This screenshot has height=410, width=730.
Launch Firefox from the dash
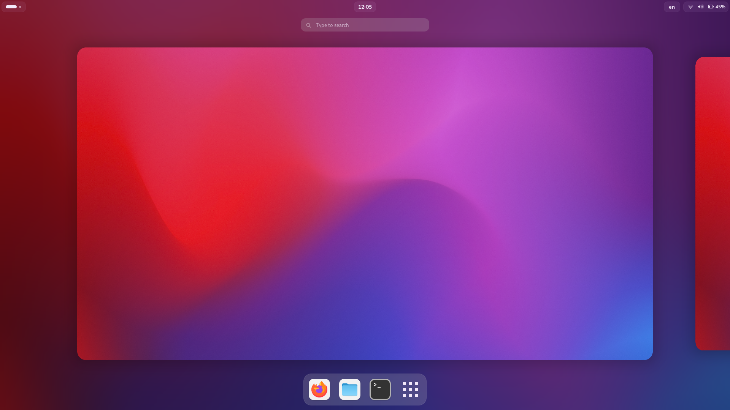click(x=319, y=389)
